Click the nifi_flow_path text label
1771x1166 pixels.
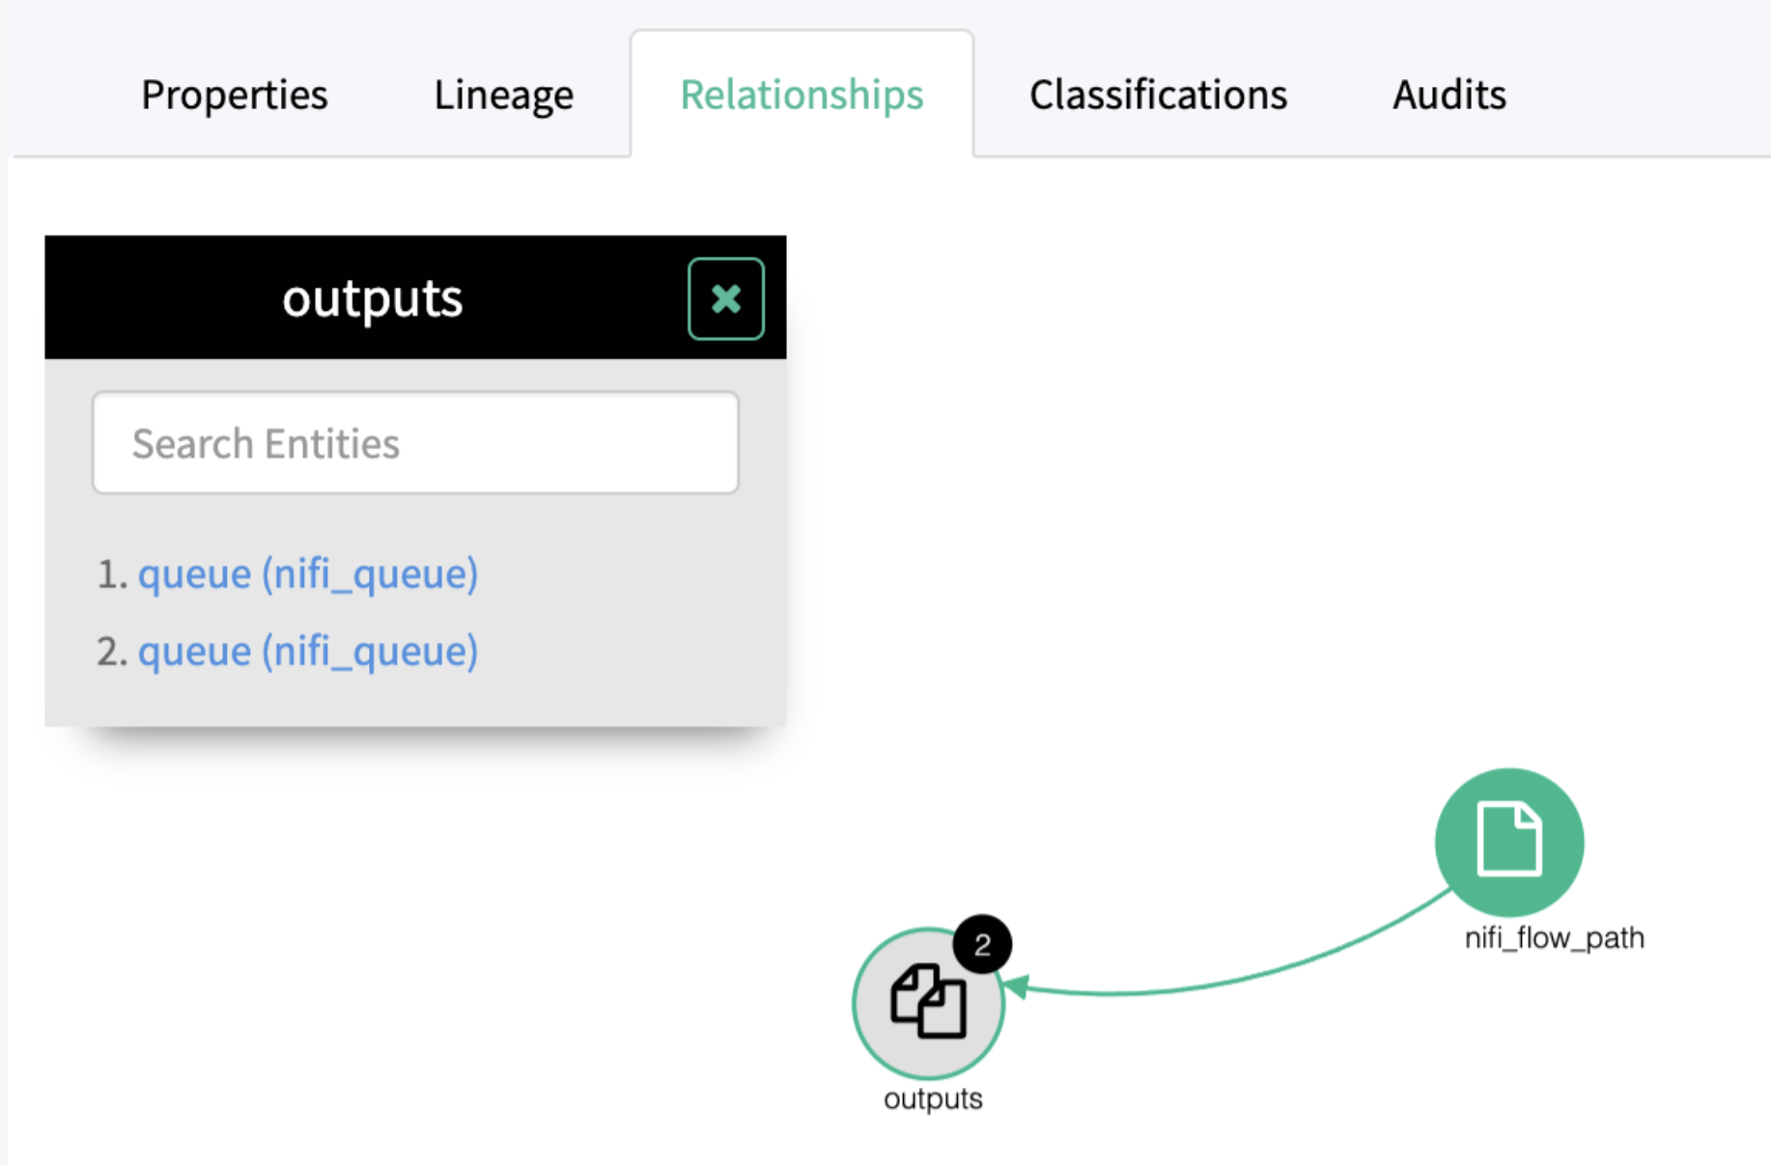point(1554,938)
